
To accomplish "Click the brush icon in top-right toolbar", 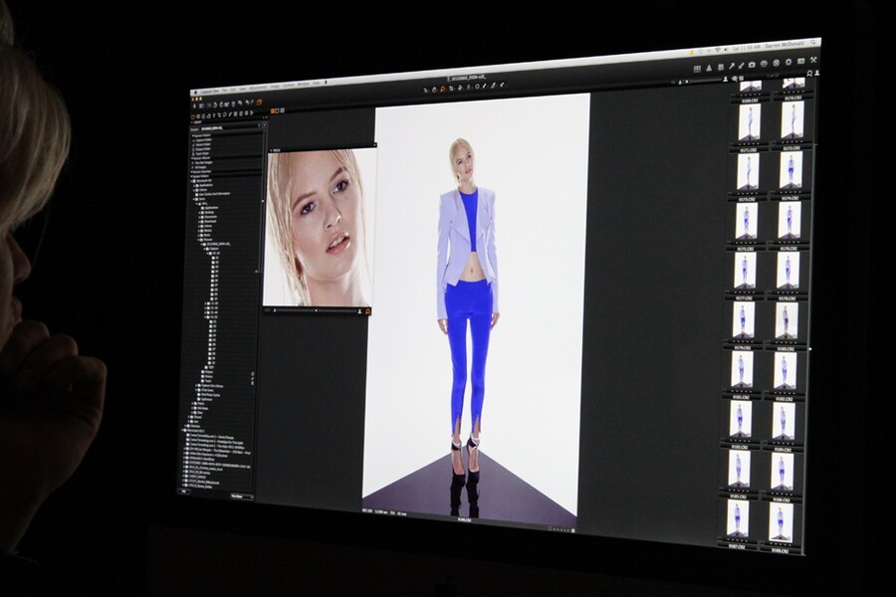I will 741,65.
